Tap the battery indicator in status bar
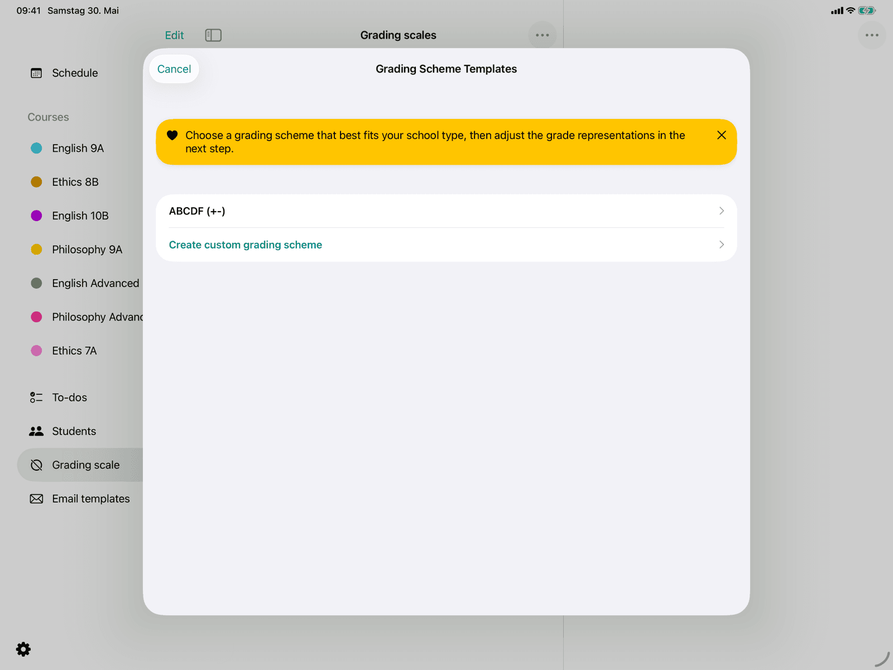 coord(867,11)
